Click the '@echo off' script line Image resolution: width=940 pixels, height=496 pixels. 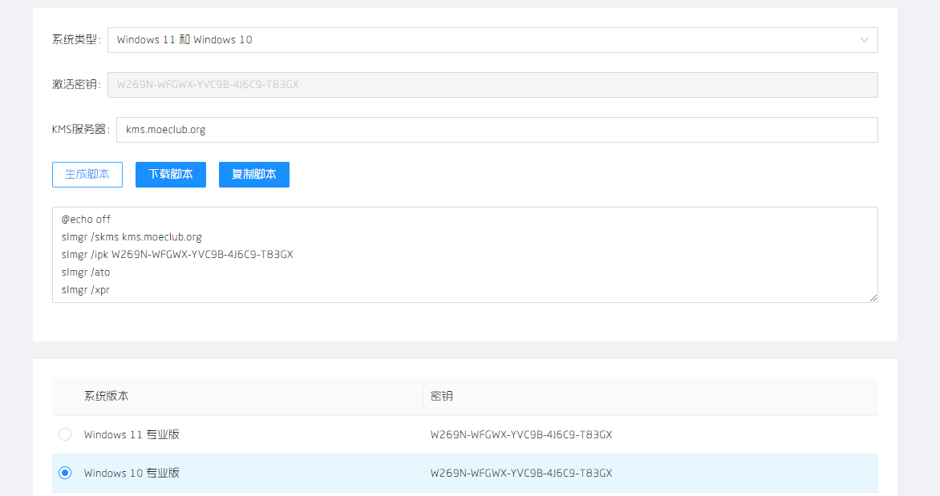point(87,220)
